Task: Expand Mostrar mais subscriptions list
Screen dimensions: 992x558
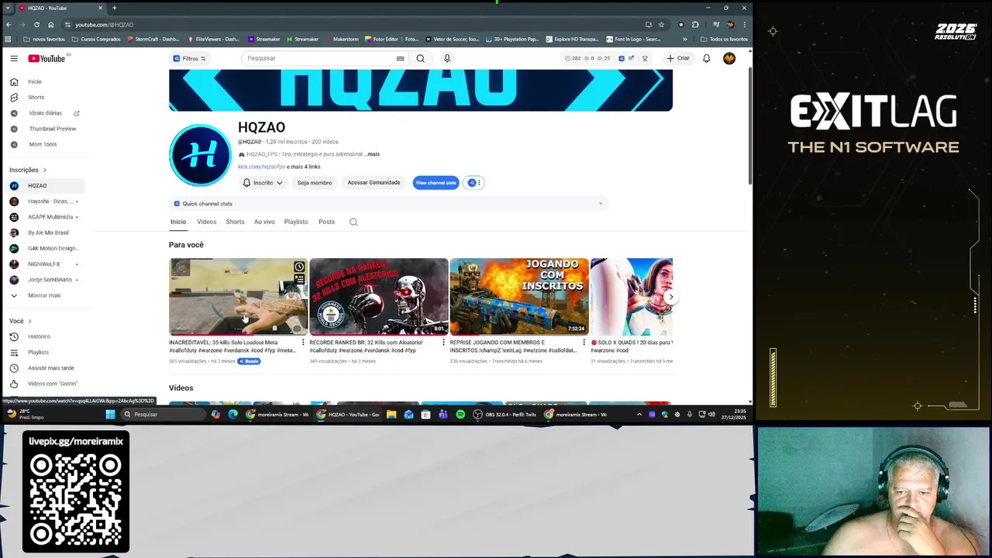Action: 44,295
